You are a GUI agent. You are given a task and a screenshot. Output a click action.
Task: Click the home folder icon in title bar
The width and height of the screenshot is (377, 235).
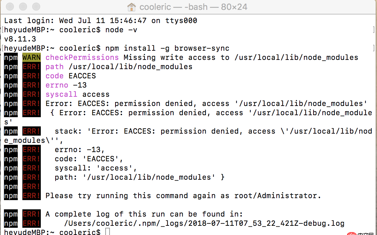[x=131, y=7]
